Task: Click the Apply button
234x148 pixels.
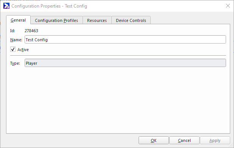Action: [215, 140]
